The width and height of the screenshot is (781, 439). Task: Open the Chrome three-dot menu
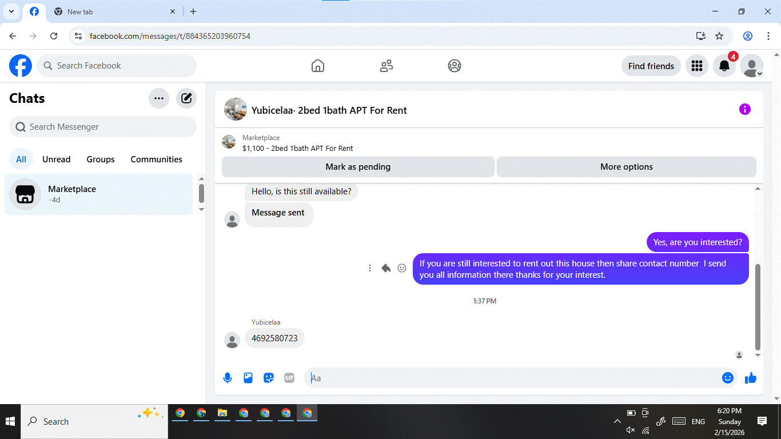(x=768, y=36)
